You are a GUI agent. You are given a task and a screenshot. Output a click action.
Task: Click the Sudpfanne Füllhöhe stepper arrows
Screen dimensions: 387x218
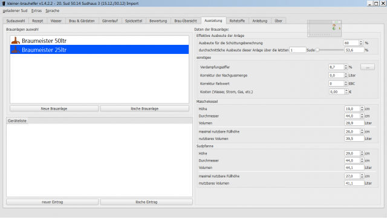[362, 176]
